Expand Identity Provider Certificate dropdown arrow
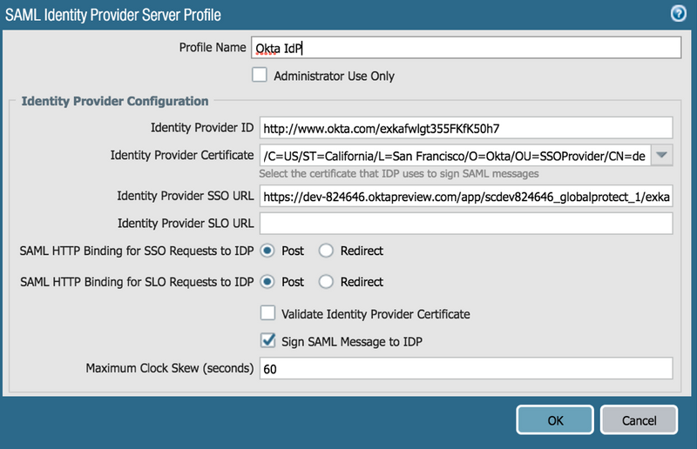The image size is (697, 449). click(x=662, y=156)
